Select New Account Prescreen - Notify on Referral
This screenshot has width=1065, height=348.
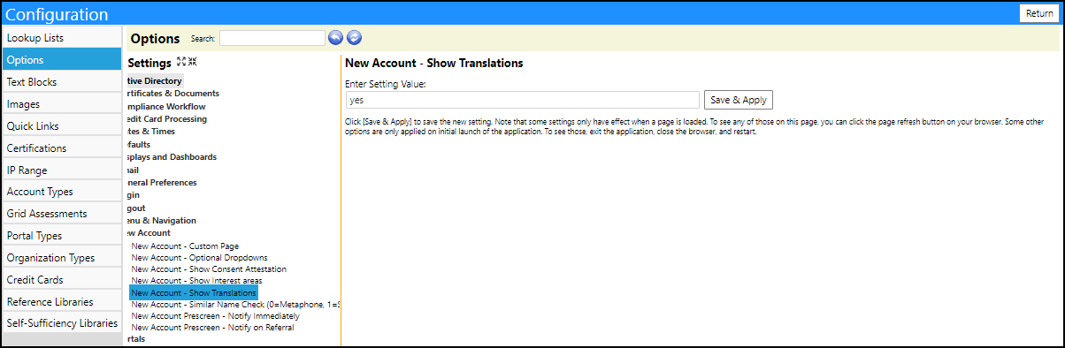tap(212, 327)
